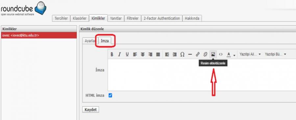Open the Hakkında tab
296x120 pixels.
[192, 18]
